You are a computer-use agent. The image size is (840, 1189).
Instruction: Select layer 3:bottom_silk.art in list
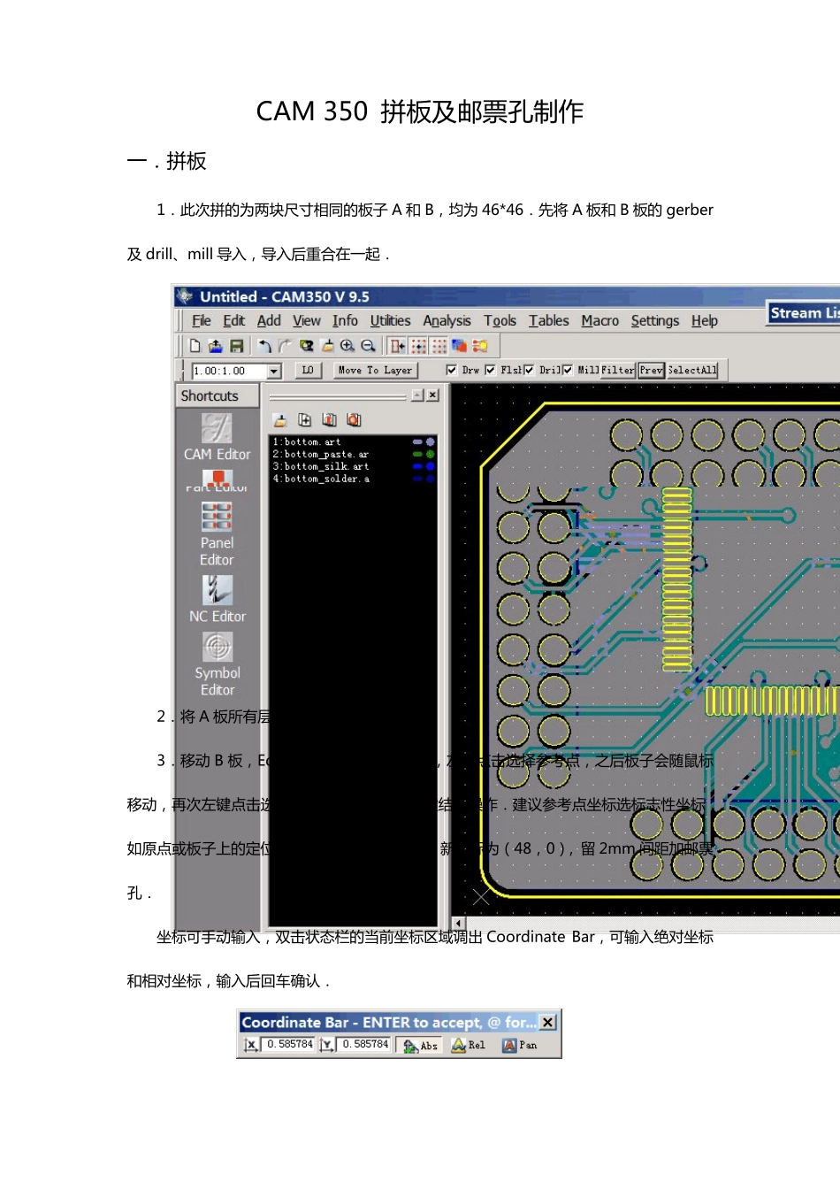tap(321, 466)
